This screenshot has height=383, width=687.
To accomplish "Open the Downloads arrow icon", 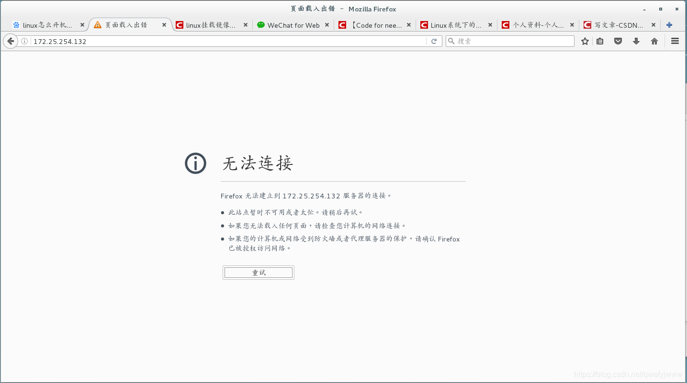I will [x=636, y=42].
